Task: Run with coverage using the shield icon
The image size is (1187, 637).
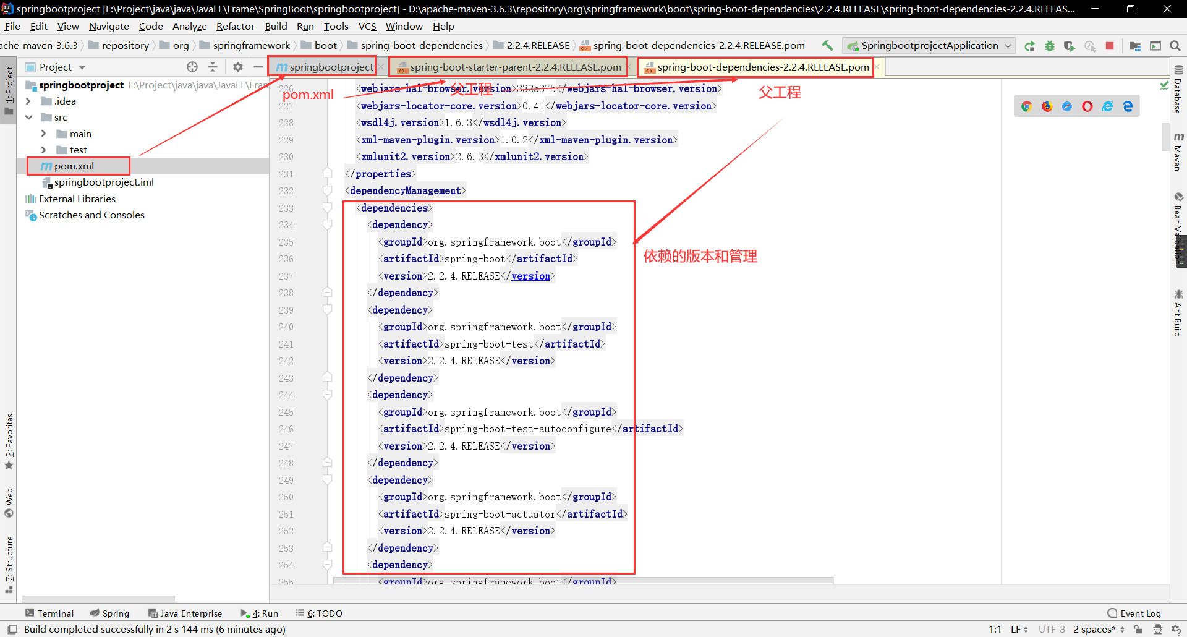Action: [1070, 46]
